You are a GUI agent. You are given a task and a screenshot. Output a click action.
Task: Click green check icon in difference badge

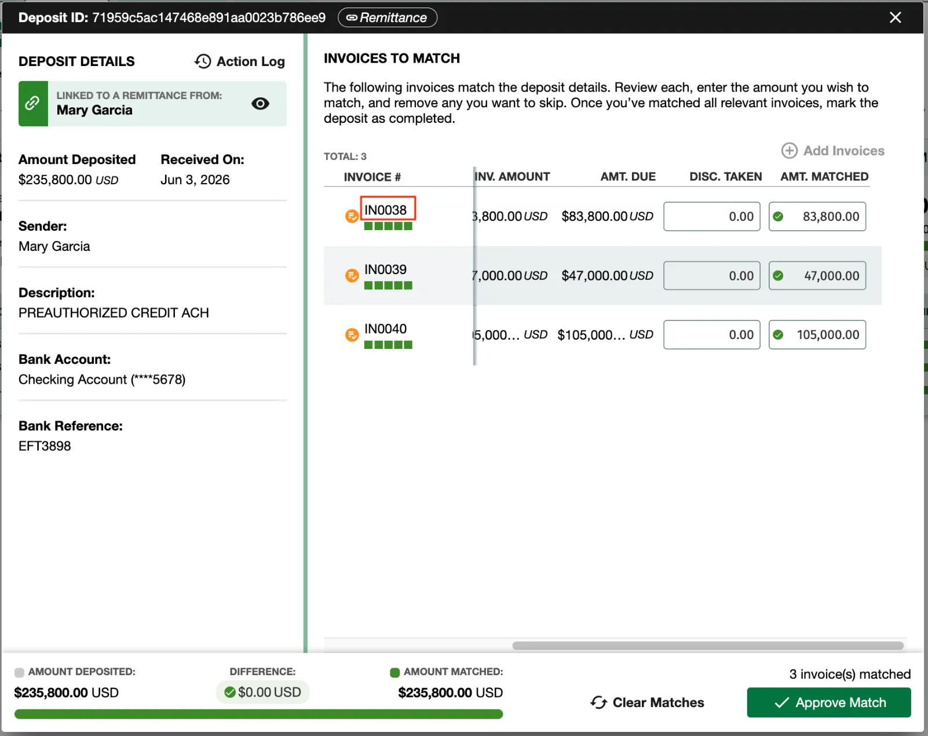pyautogui.click(x=230, y=692)
